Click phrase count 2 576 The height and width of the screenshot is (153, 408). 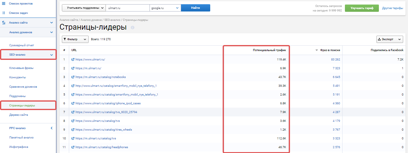pos(336,147)
